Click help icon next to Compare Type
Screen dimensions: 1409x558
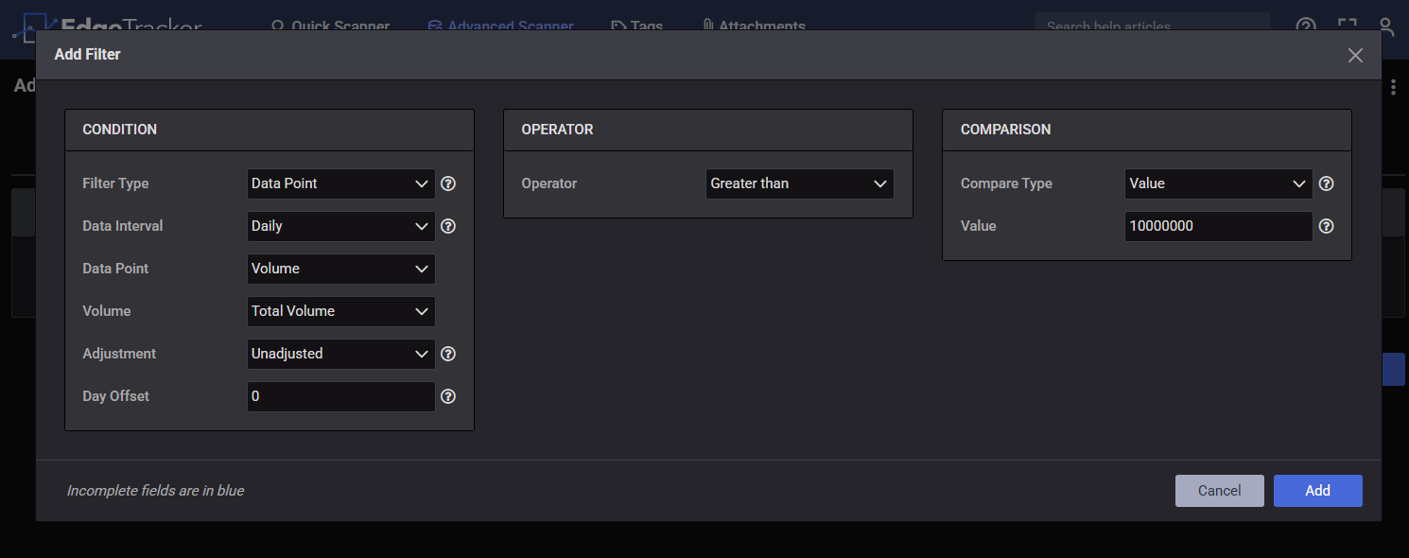pyautogui.click(x=1326, y=183)
